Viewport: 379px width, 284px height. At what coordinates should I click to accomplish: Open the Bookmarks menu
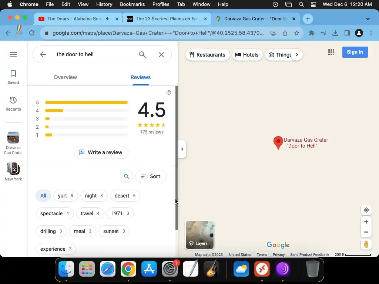[x=132, y=4]
